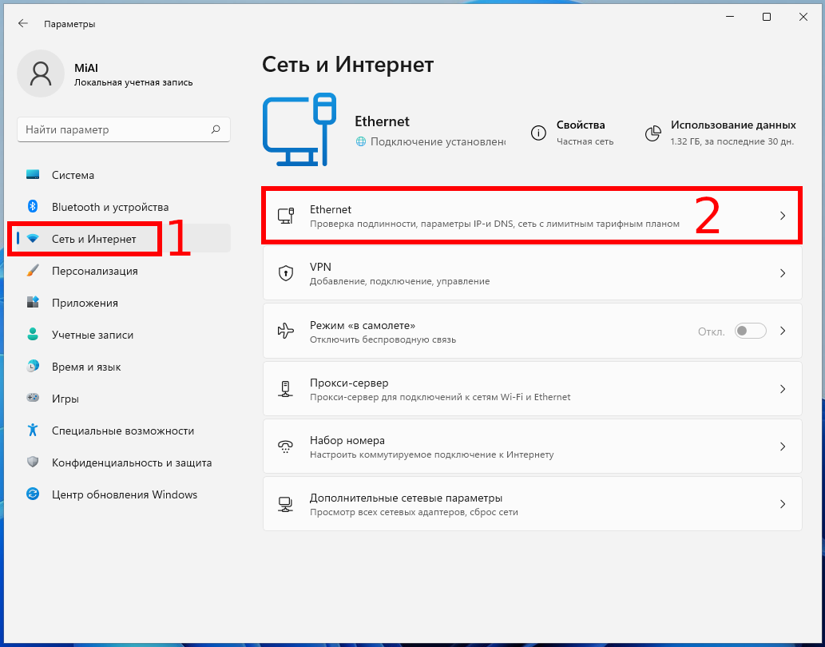Open the Набор номера card
Viewport: 825px width, 647px height.
[x=533, y=447]
